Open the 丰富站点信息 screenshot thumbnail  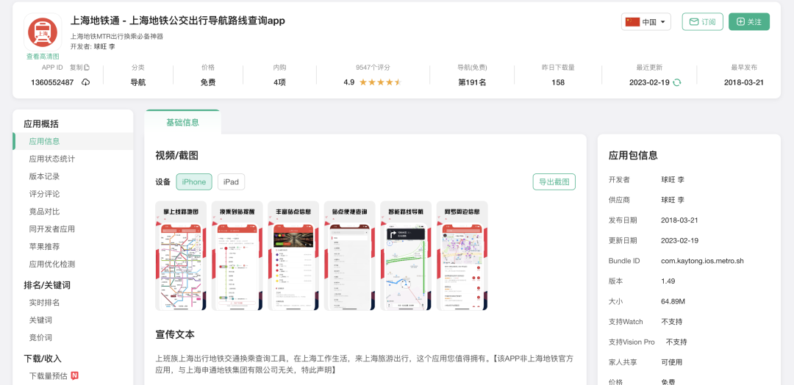coord(293,256)
